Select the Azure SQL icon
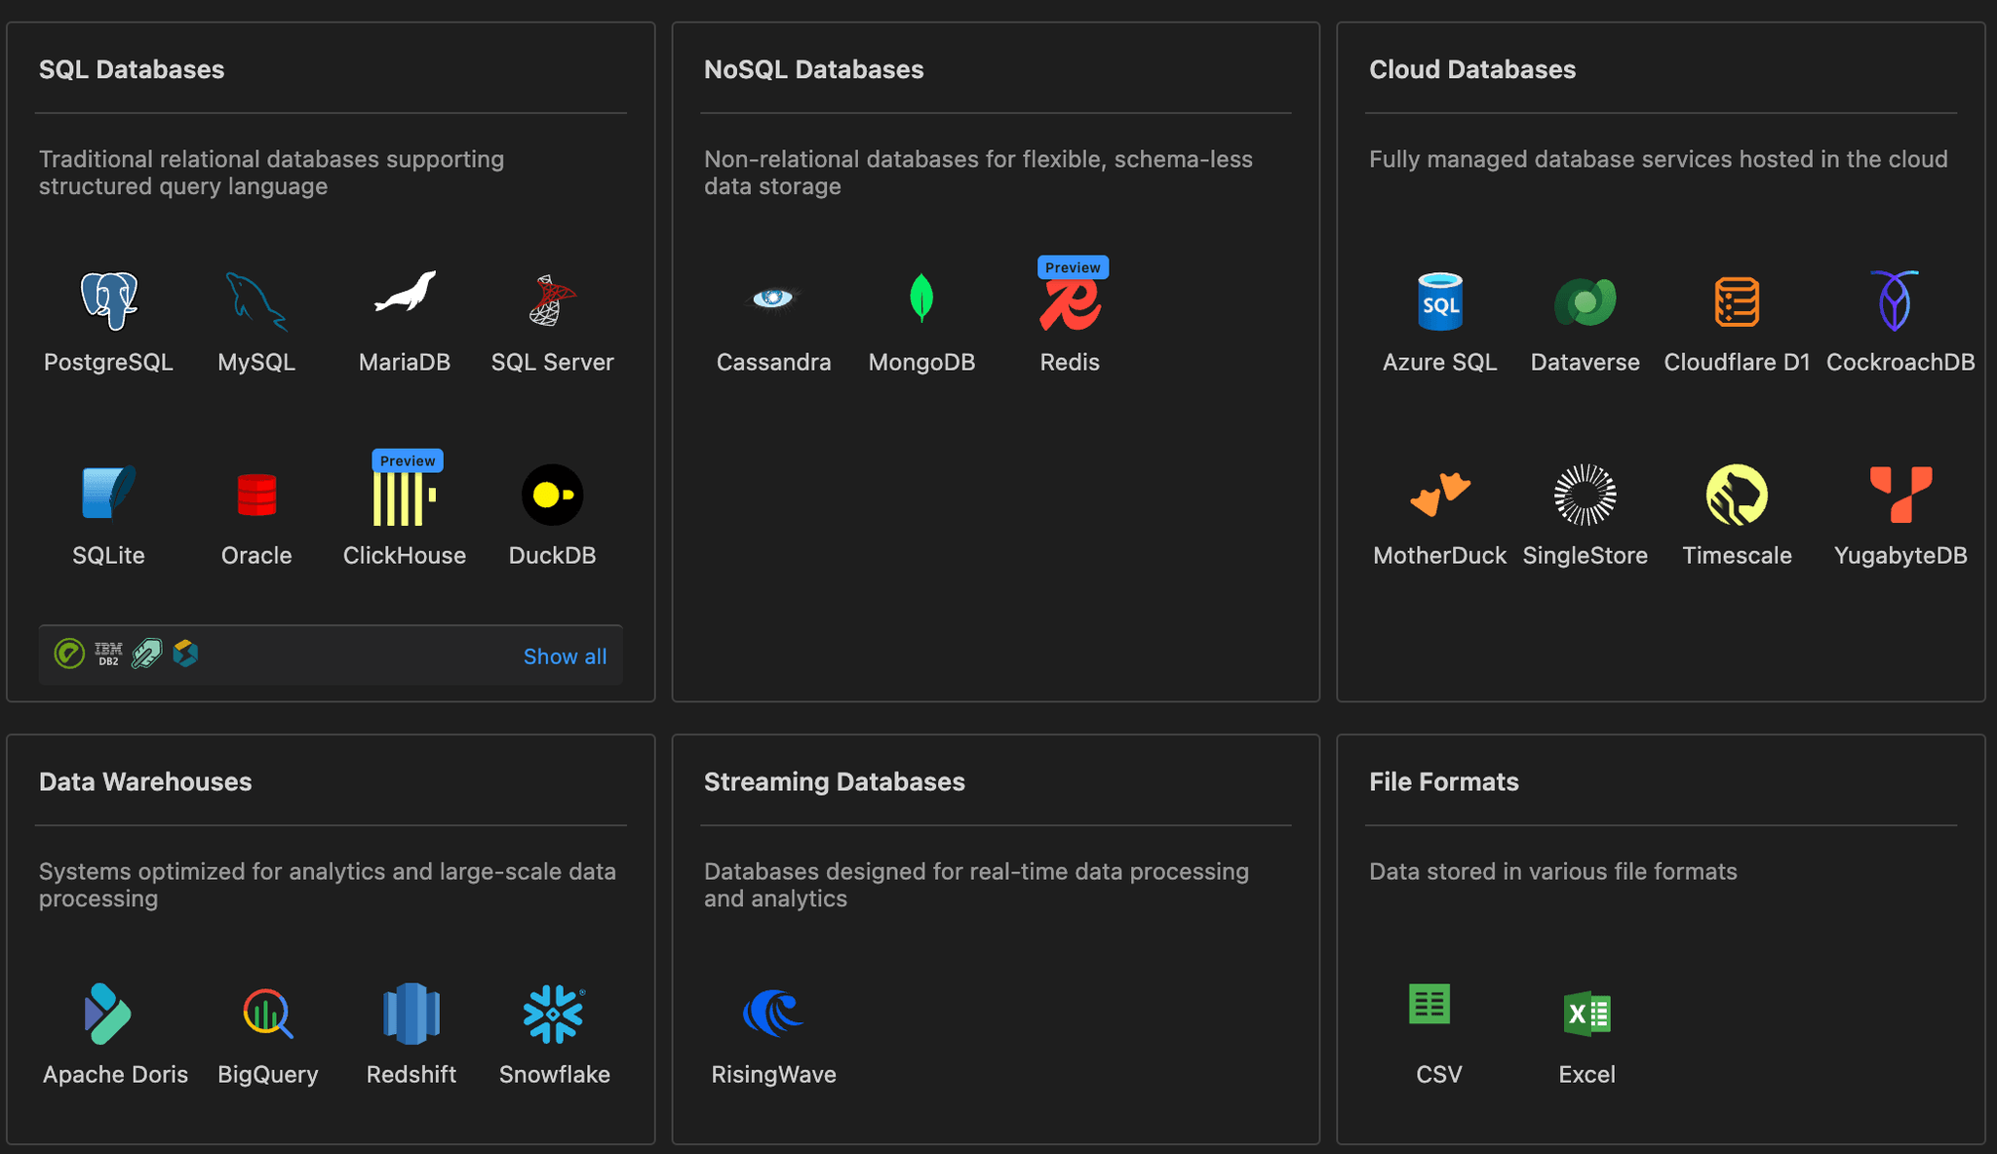 (1440, 301)
